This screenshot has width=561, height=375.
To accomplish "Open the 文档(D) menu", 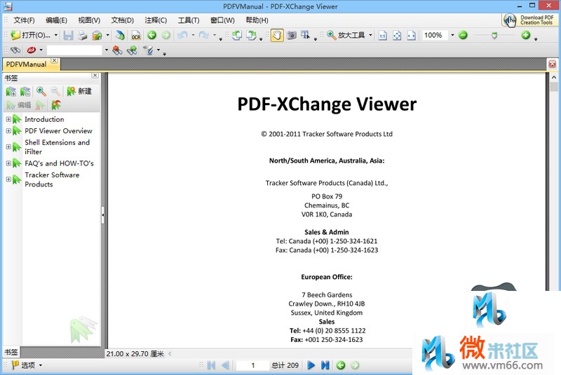I will point(122,20).
